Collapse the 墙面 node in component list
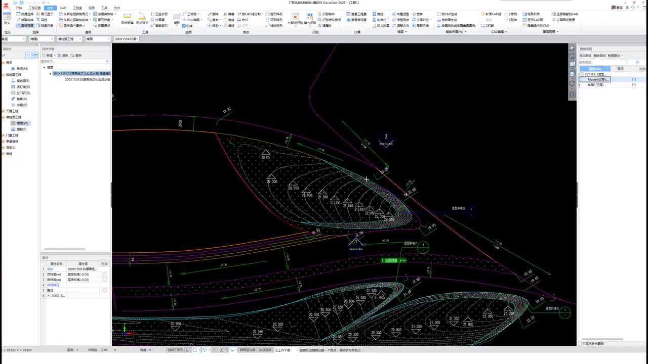This screenshot has width=648, height=364. click(45, 67)
